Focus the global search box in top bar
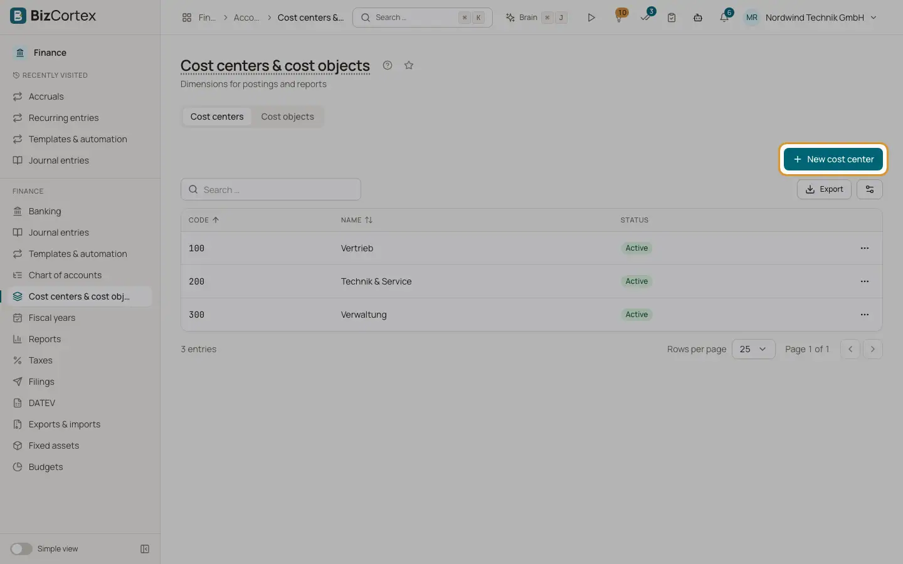This screenshot has height=564, width=903. tap(423, 18)
